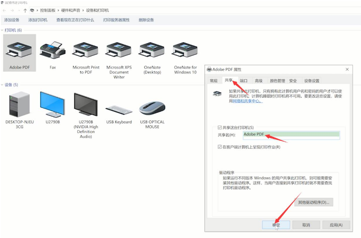Collapse the 设备 (5) group

pyautogui.click(x=2, y=85)
